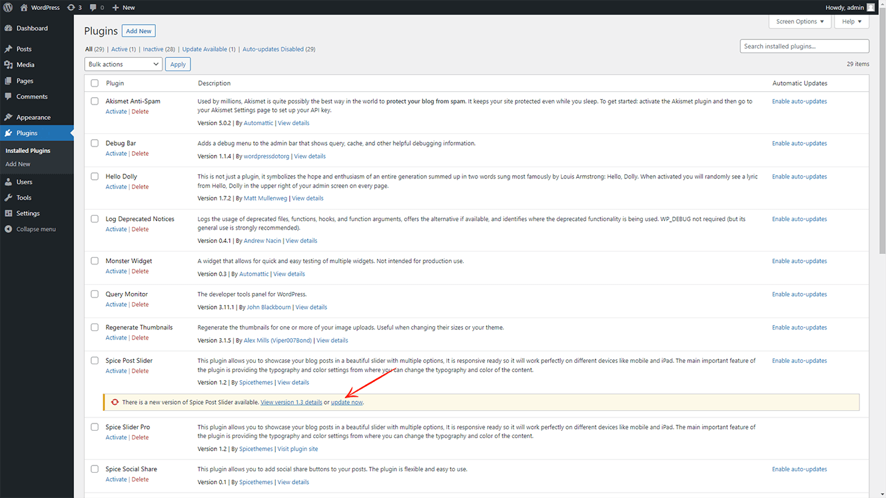Activate the Akismet Anti-Spam plugin

116,112
